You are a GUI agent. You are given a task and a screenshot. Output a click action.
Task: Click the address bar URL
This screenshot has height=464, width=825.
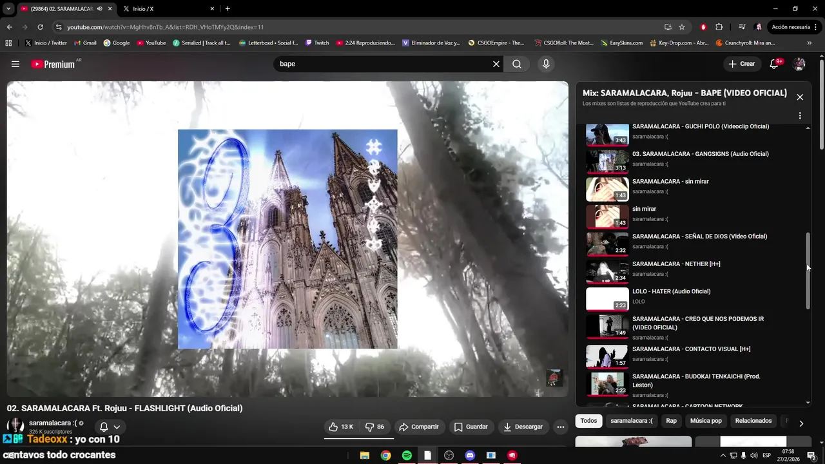[166, 27]
